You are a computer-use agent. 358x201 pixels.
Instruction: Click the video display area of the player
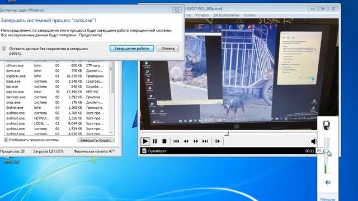pos(239,74)
